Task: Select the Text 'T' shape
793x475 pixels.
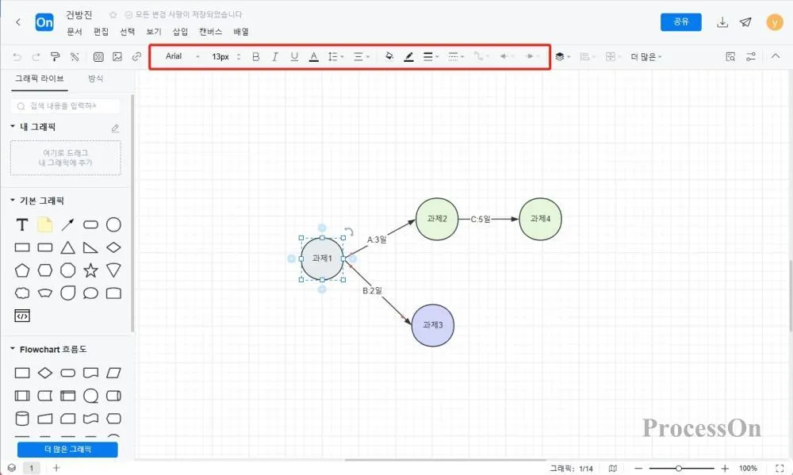Action: (x=21, y=224)
